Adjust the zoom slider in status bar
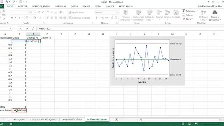 [x=211, y=124]
